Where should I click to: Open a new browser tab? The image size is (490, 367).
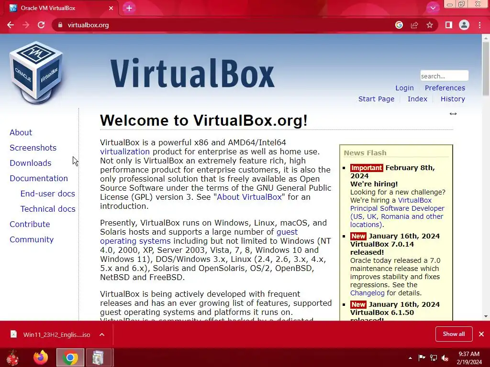coord(129,8)
